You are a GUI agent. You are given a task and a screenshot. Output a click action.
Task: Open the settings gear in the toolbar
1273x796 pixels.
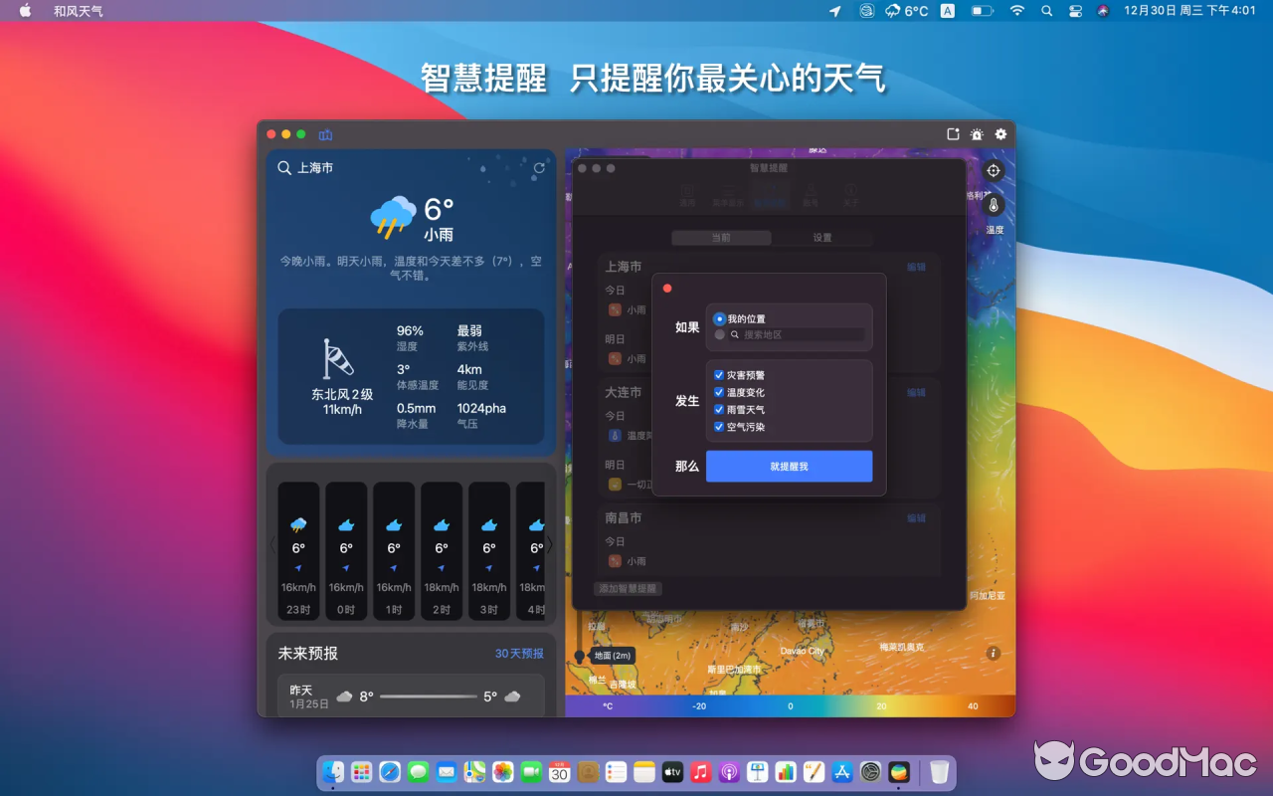coord(1000,134)
